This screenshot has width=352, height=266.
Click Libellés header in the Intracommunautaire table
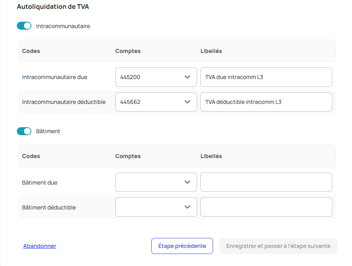click(x=211, y=51)
